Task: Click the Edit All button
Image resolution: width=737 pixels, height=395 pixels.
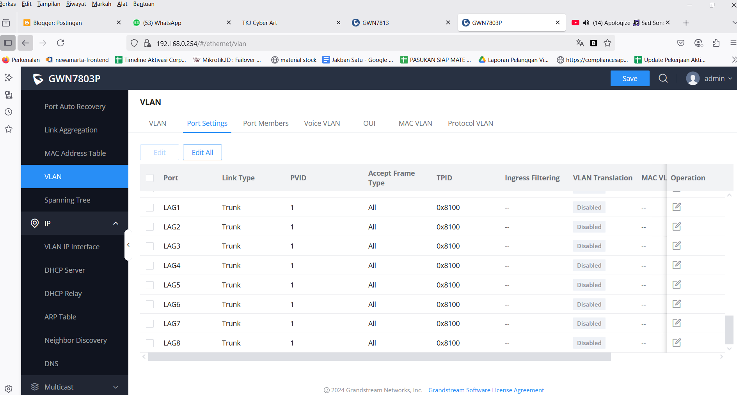Action: coord(202,152)
